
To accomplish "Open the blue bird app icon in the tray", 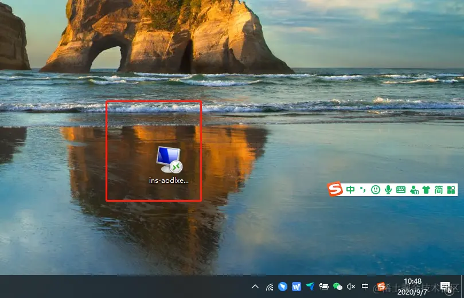I will pos(283,287).
